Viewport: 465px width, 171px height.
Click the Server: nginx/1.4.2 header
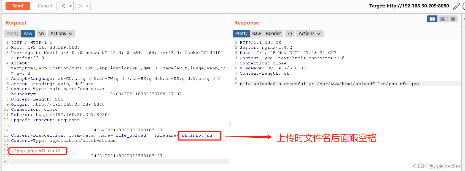click(266, 47)
